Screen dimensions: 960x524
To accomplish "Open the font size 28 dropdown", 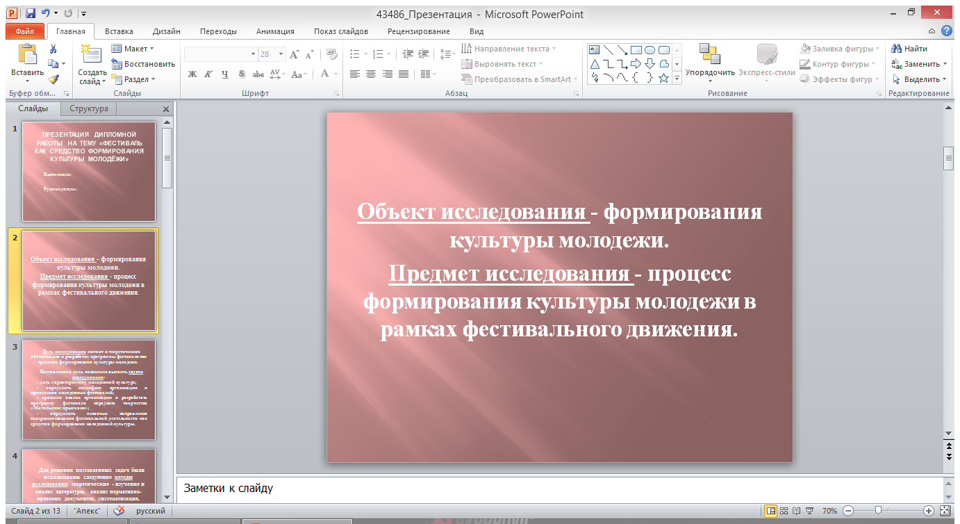I will (281, 54).
